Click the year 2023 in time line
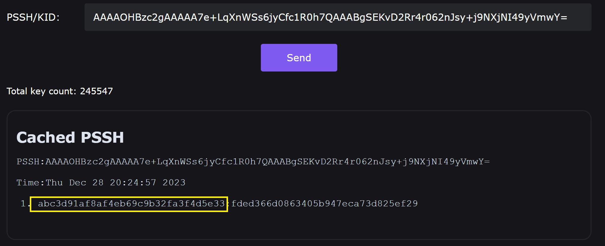 174,183
